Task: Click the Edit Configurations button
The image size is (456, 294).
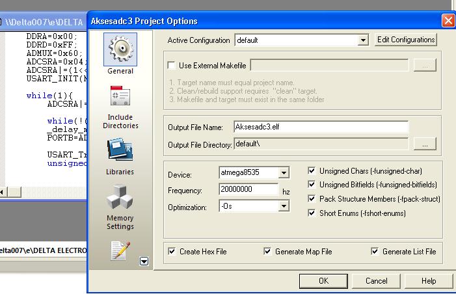Action: pyautogui.click(x=406, y=40)
